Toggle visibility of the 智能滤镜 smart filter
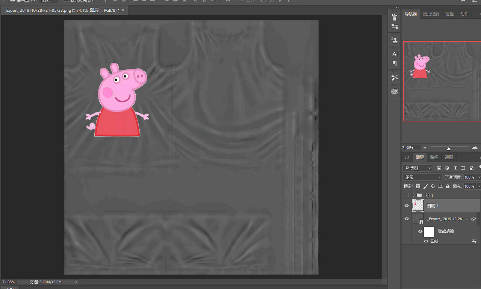Image resolution: width=481 pixels, height=289 pixels. (x=420, y=232)
